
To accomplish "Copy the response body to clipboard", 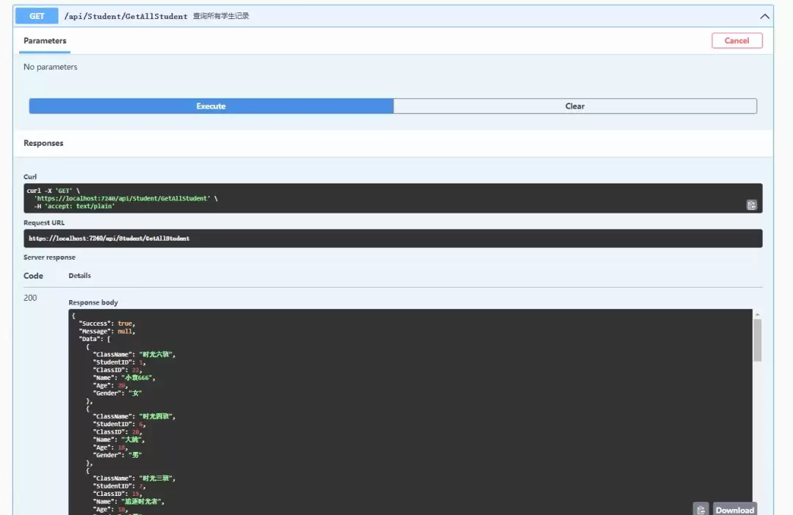I will coord(701,509).
